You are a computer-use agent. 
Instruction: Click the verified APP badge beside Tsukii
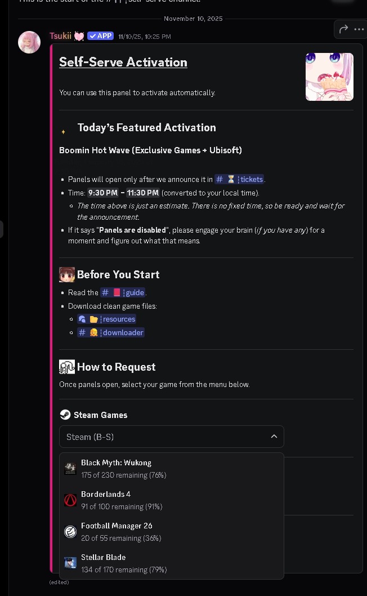101,36
